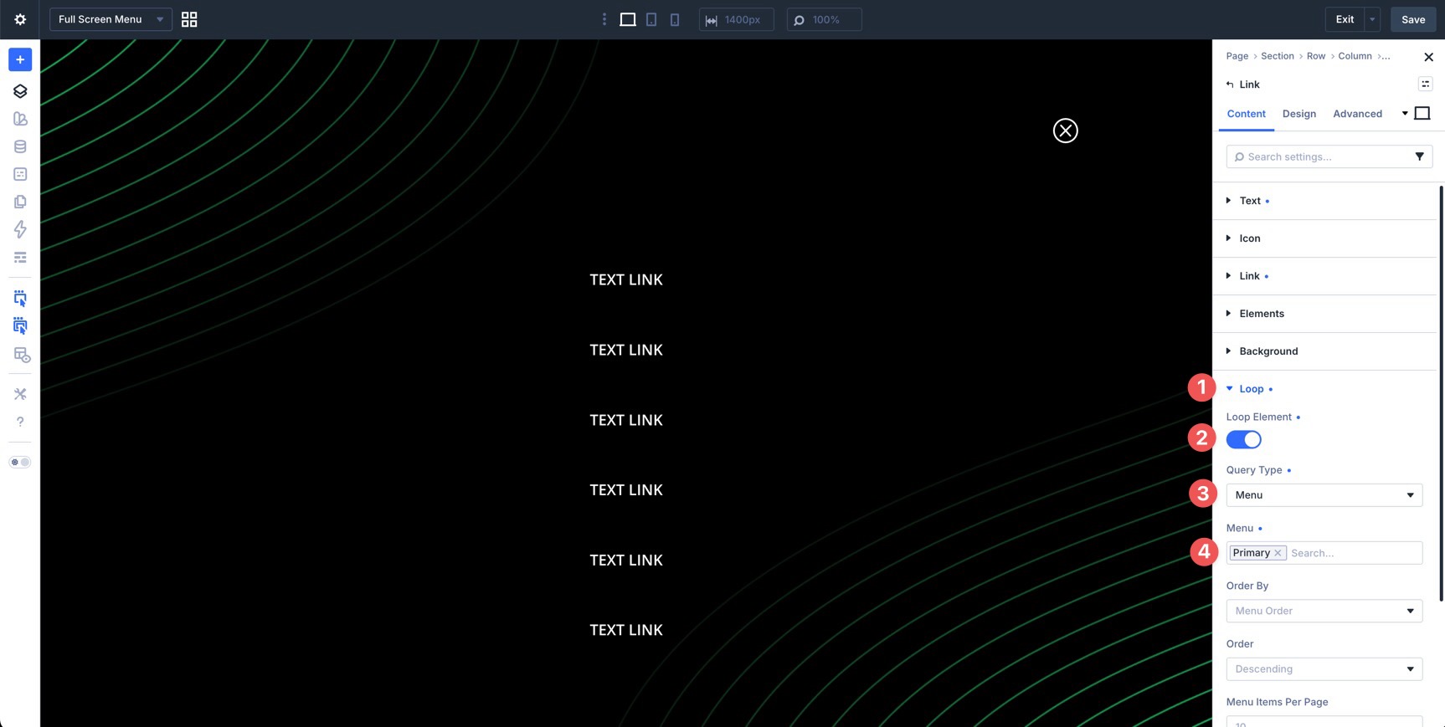Click the Column breadcrumb

point(1355,56)
